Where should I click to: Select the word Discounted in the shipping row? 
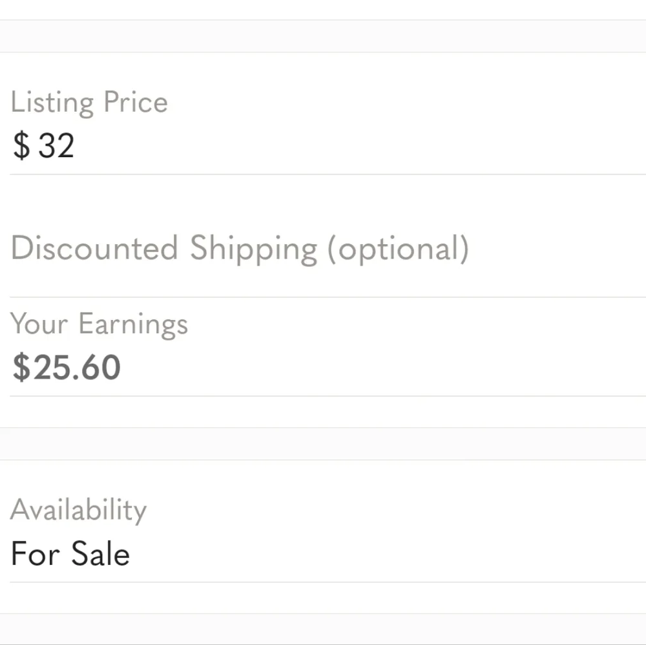tap(94, 248)
